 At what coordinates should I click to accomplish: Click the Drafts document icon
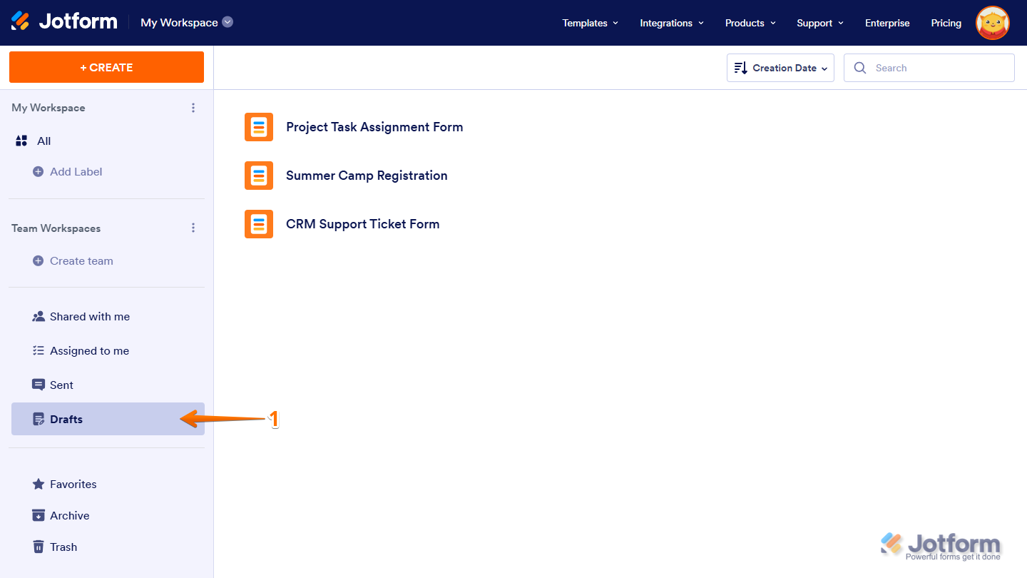39,419
